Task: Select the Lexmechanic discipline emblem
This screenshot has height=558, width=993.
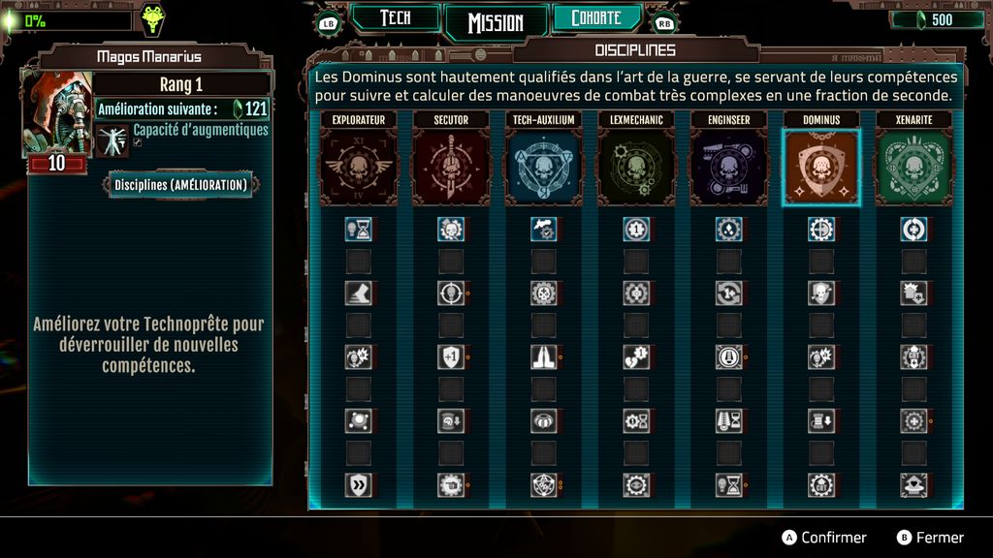Action: (636, 167)
